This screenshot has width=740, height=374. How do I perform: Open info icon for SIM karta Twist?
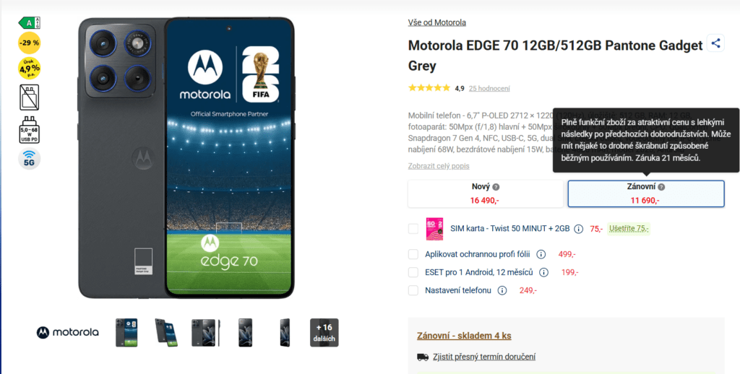579,229
